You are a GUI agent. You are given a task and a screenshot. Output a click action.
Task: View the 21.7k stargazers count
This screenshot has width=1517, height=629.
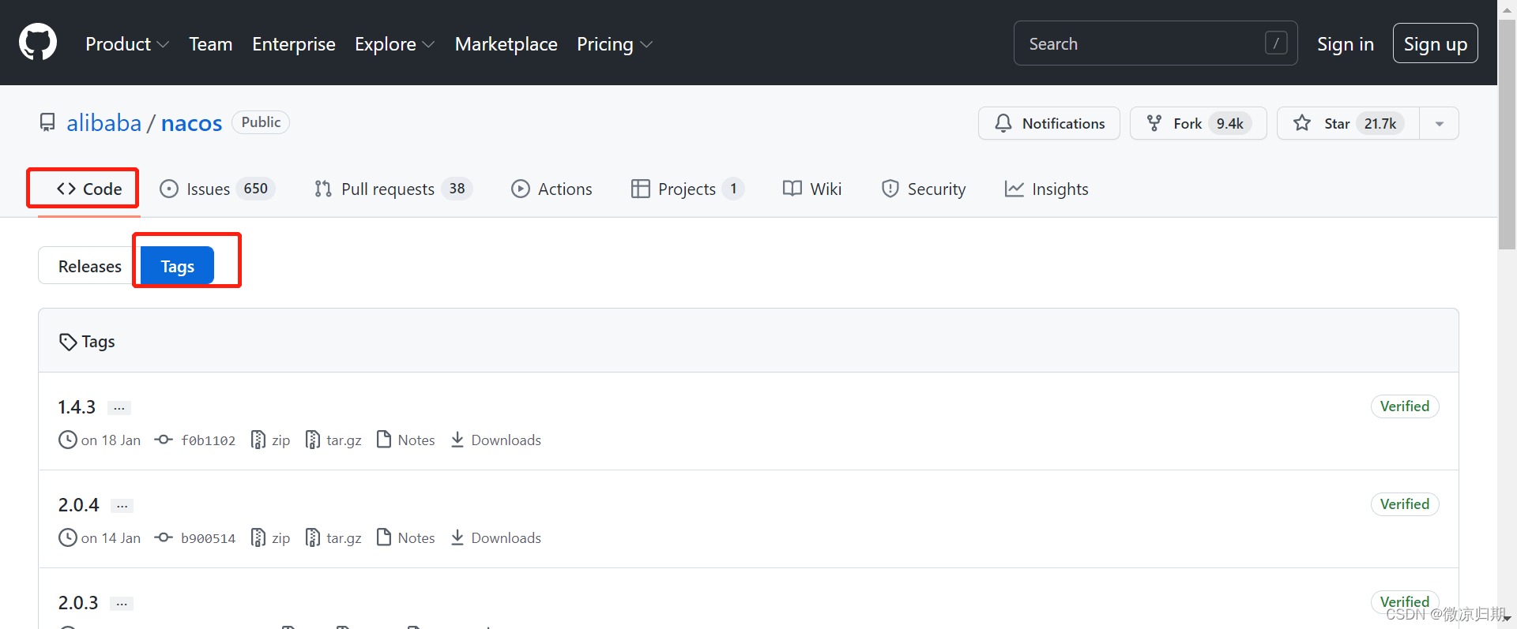pyautogui.click(x=1380, y=124)
